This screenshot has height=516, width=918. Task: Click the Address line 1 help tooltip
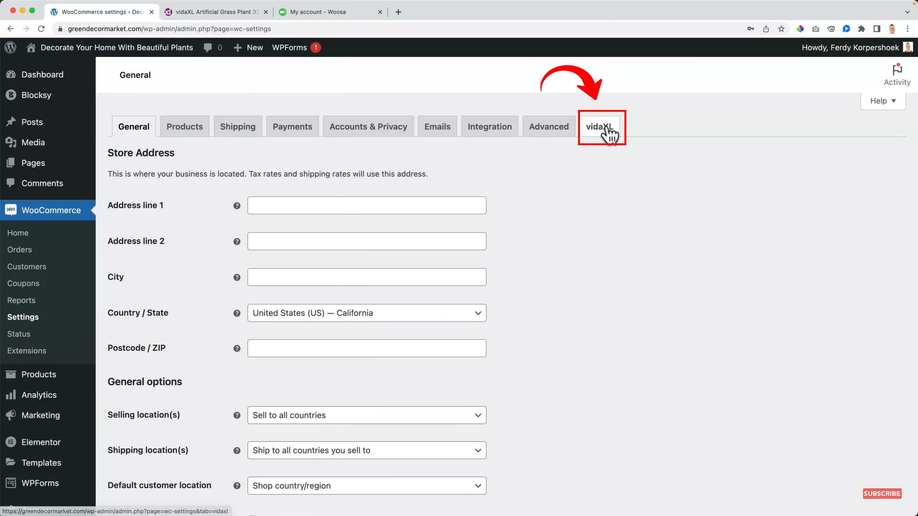[237, 205]
